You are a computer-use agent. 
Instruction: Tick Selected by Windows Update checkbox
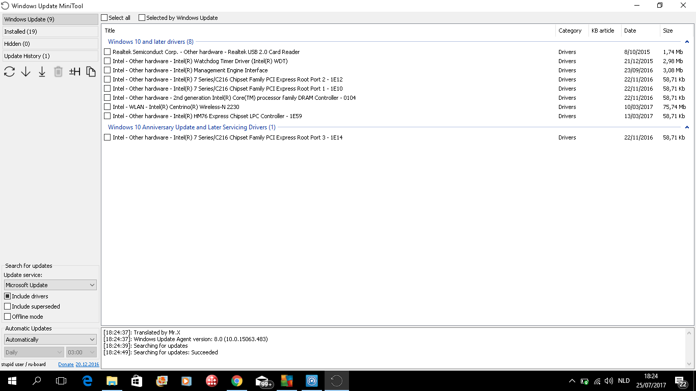pos(142,18)
